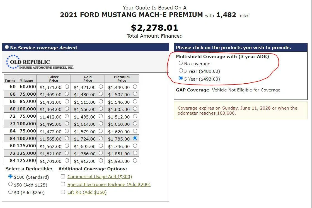
Task: Pick the Platinum $1,546.00 radio option
Action: pyautogui.click(x=135, y=101)
